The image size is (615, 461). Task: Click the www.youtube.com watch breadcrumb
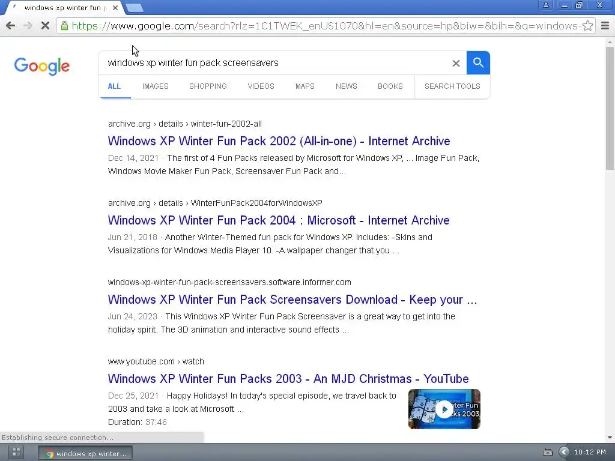pos(156,361)
